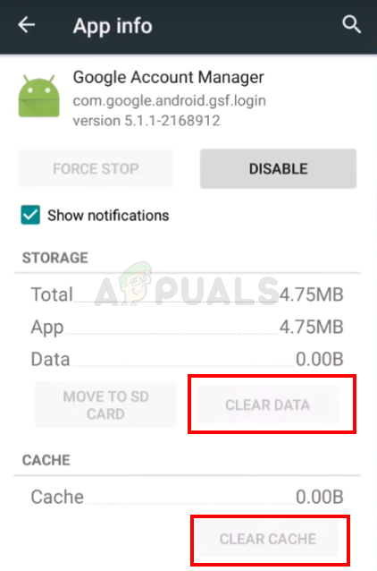
Task: Click the Show notifications label text
Action: [x=108, y=216]
